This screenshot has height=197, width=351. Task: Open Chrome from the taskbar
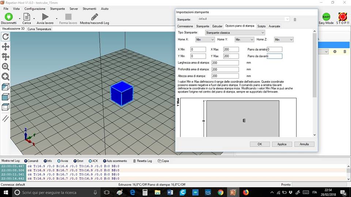click(220, 192)
